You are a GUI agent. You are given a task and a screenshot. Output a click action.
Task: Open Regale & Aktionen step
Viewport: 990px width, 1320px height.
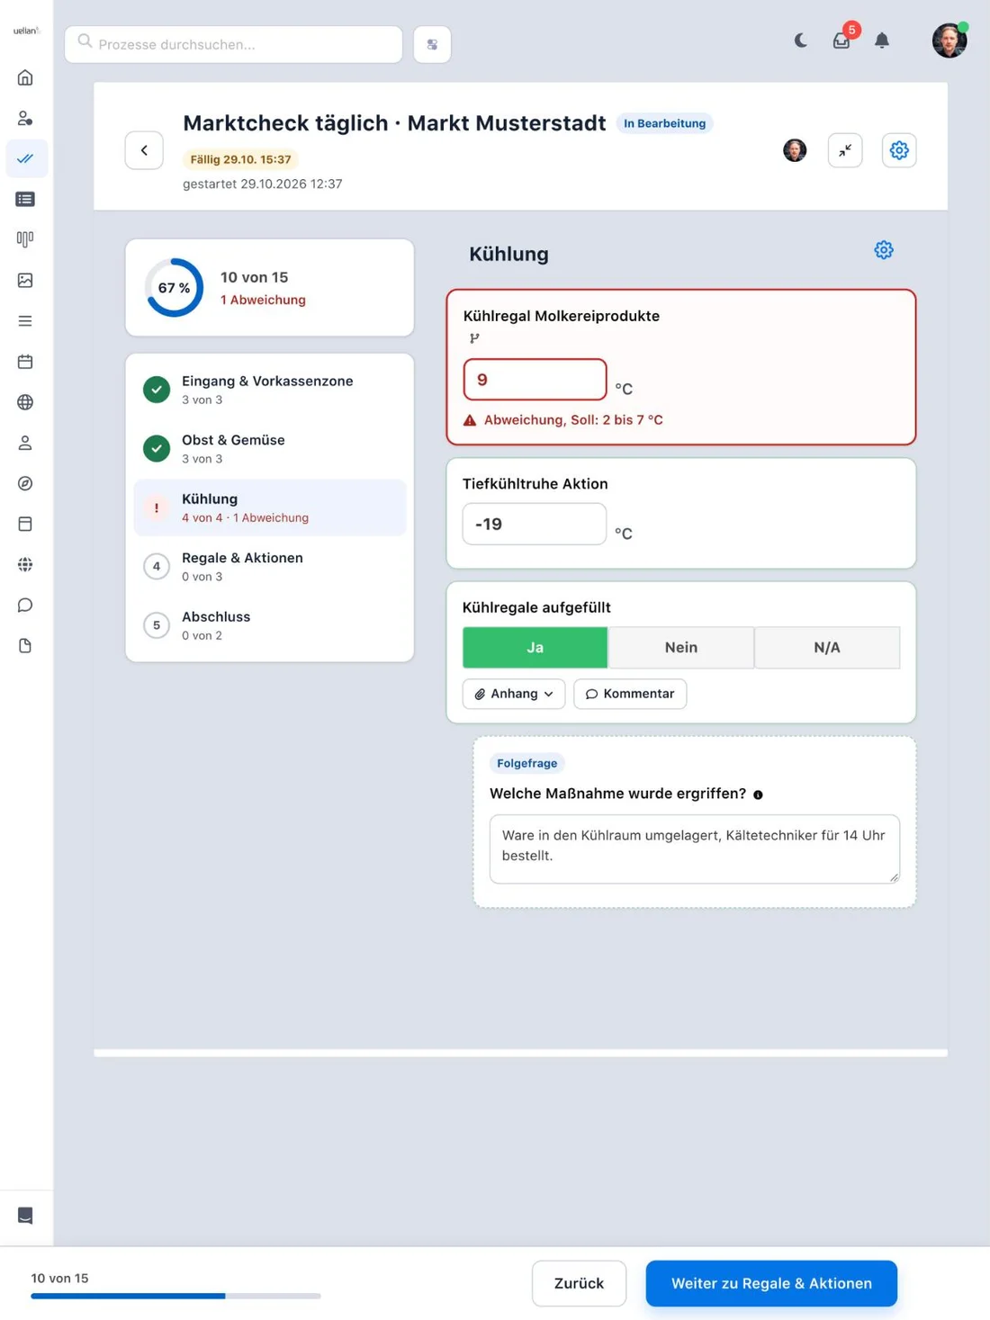[270, 566]
